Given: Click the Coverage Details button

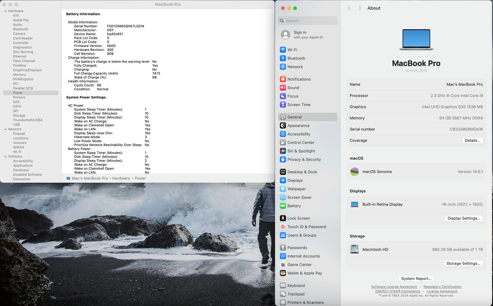Looking at the screenshot, I should pos(473,140).
